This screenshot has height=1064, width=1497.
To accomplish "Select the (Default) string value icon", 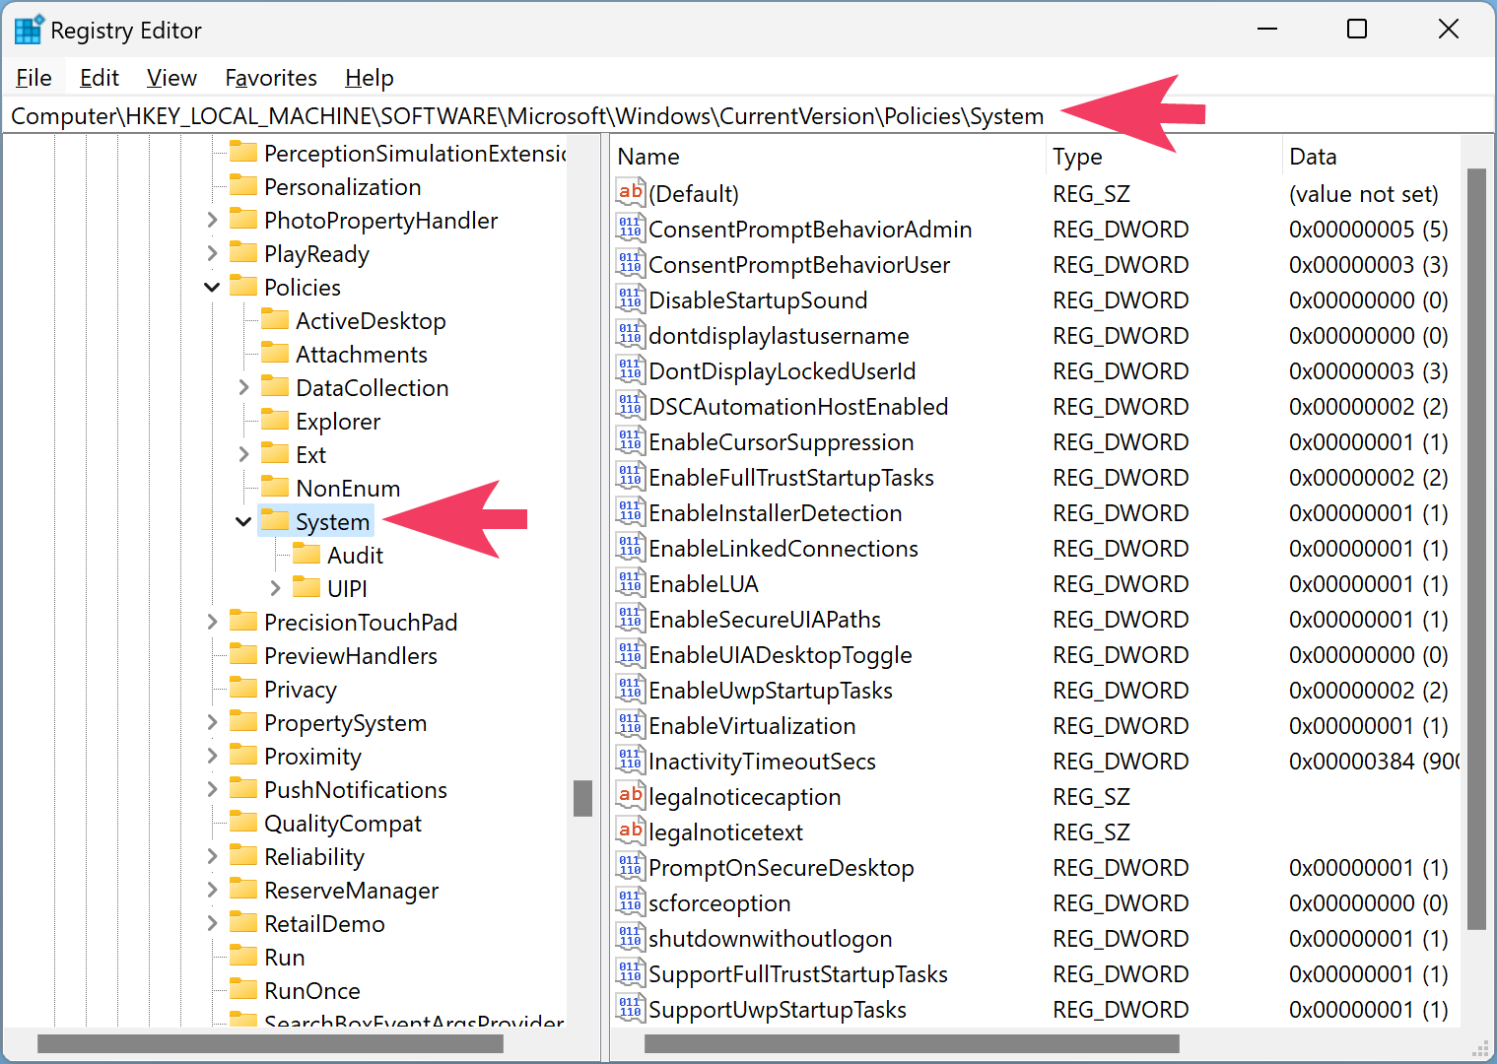I will [631, 192].
